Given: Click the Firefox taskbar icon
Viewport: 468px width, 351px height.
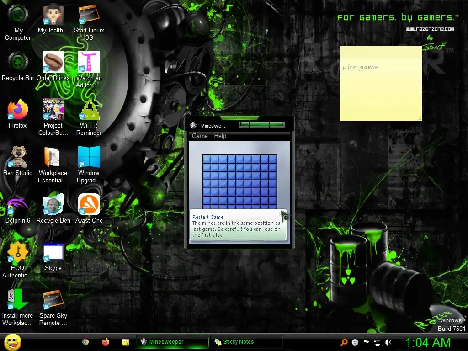Looking at the screenshot, I should pyautogui.click(x=106, y=342).
